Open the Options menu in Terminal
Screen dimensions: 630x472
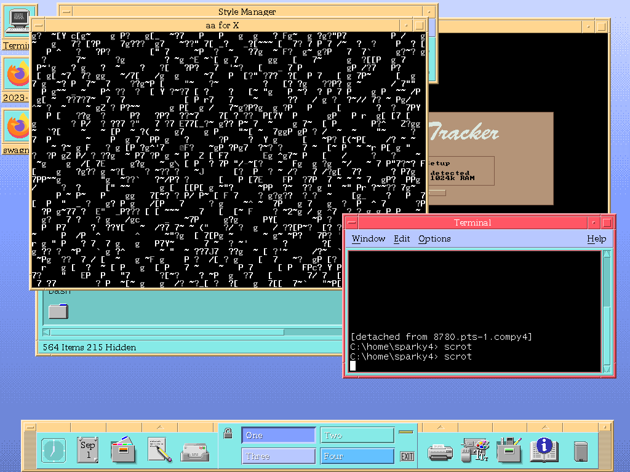click(434, 238)
